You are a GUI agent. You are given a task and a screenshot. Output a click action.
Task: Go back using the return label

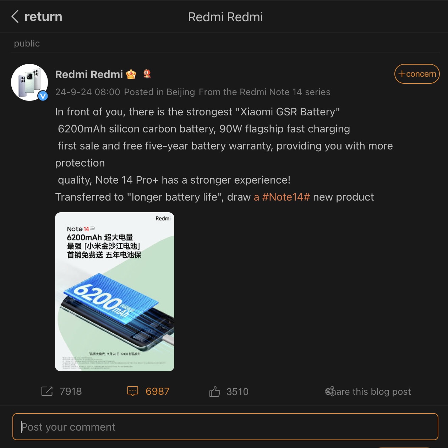[x=43, y=17]
